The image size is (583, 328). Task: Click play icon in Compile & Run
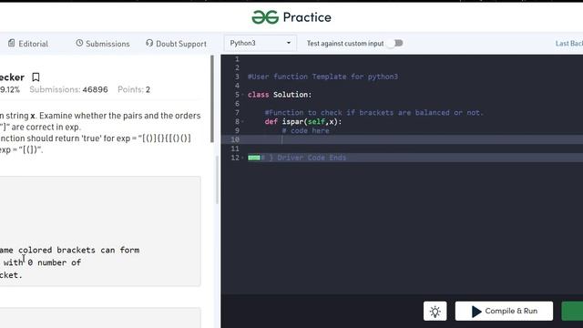pyautogui.click(x=476, y=312)
